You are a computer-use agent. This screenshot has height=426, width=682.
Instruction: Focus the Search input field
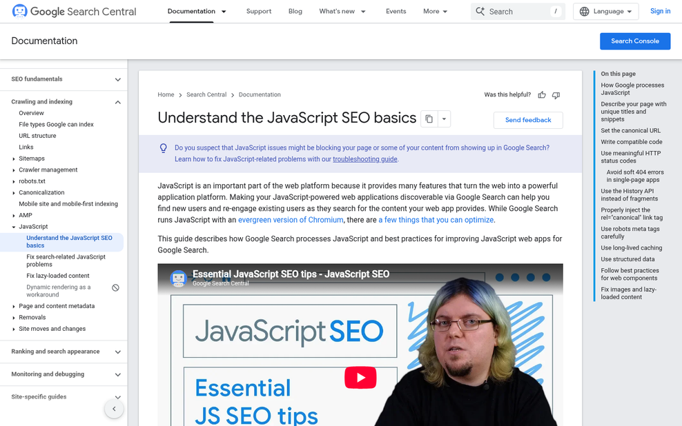pyautogui.click(x=518, y=11)
